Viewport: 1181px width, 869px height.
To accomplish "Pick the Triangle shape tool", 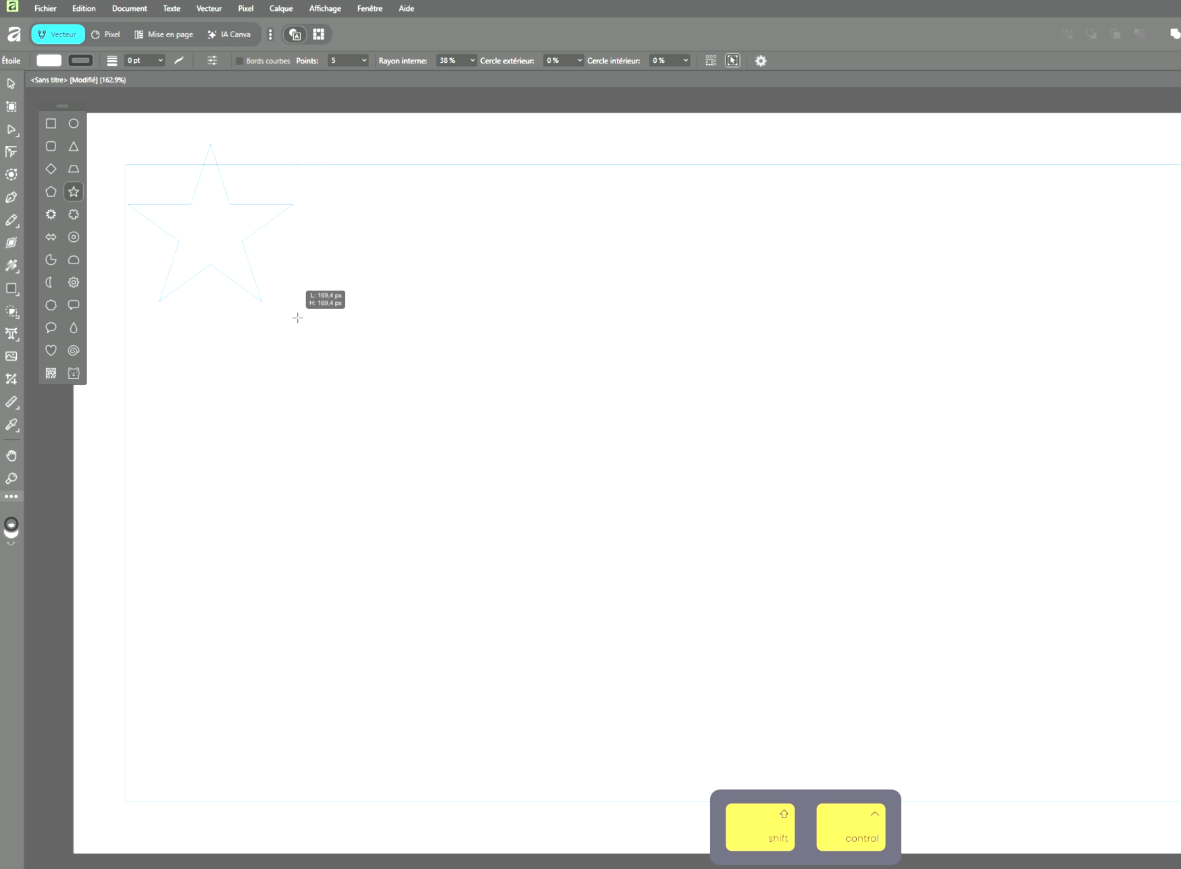I will [x=74, y=147].
